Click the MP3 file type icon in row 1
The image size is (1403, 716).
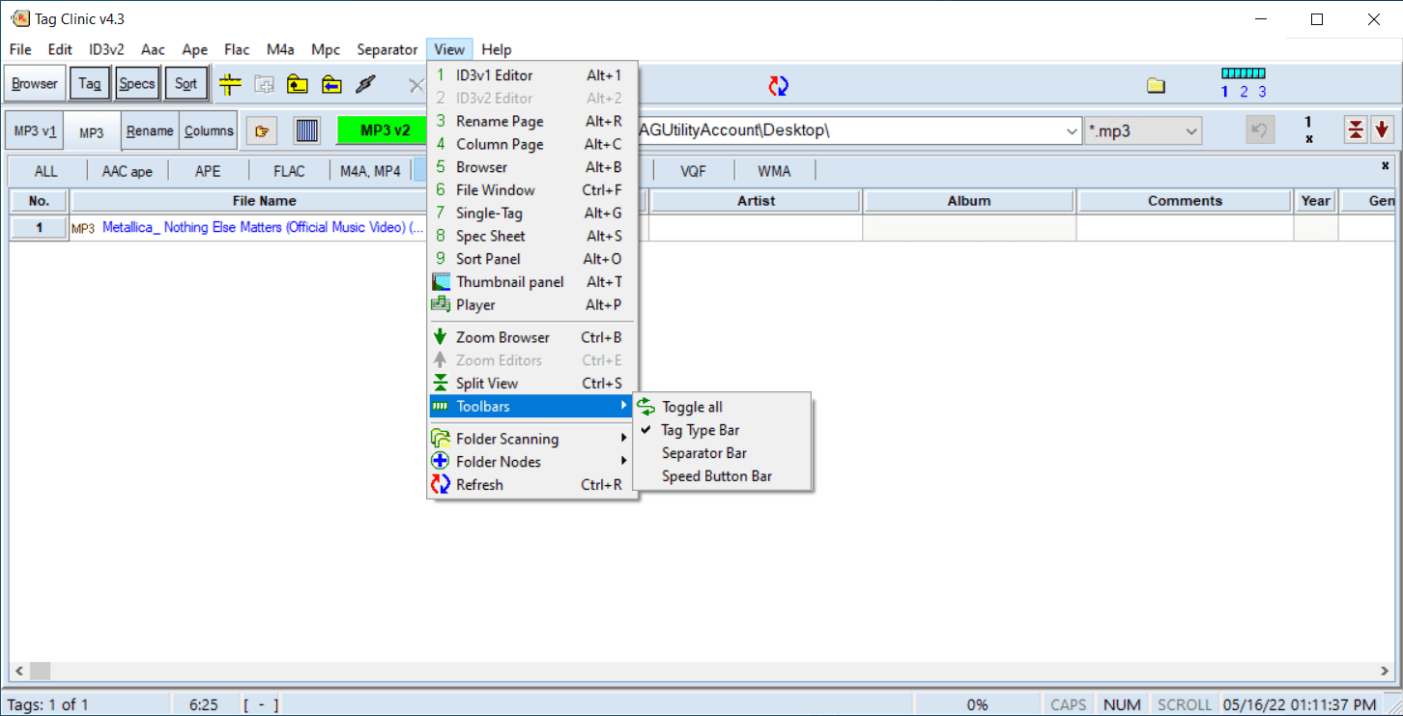pyautogui.click(x=83, y=229)
